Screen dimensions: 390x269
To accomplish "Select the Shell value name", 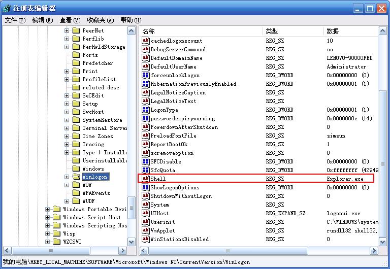I will [x=158, y=179].
